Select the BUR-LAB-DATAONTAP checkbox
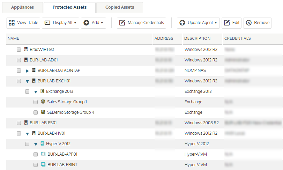This screenshot has width=283, height=170. [x=19, y=71]
